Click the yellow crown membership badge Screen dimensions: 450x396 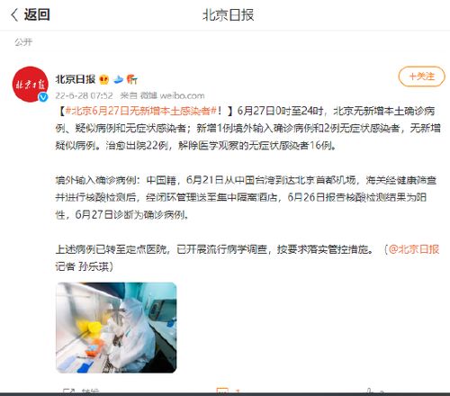point(103,79)
